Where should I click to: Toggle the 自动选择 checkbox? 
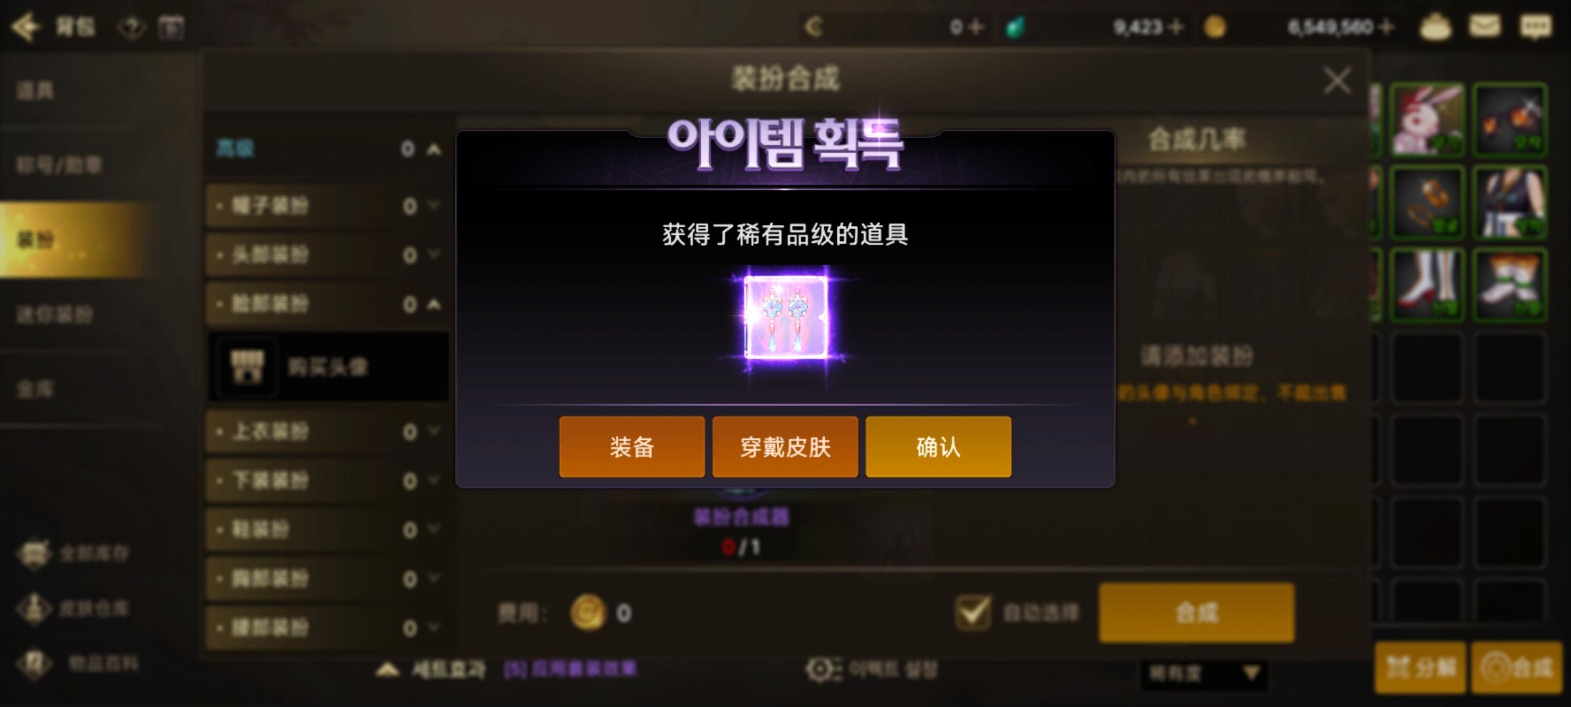(x=973, y=613)
